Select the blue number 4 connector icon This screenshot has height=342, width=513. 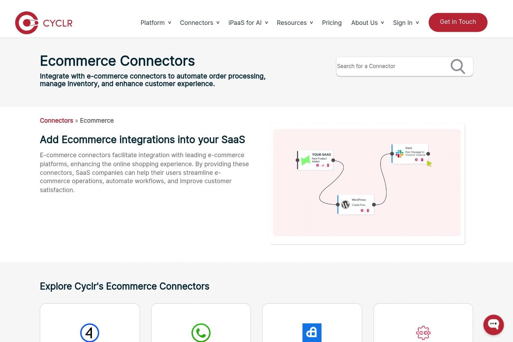pyautogui.click(x=90, y=333)
